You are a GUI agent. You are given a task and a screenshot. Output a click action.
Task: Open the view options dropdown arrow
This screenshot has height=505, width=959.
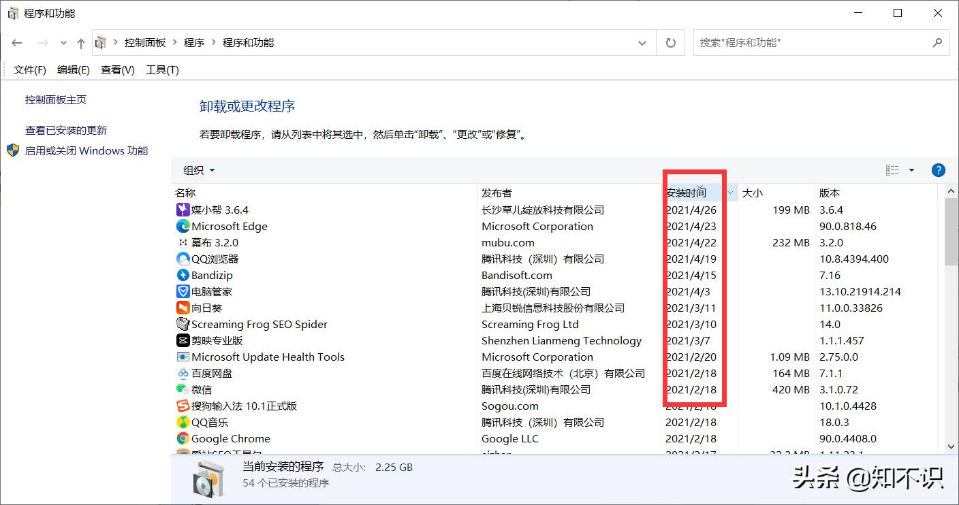pos(911,170)
